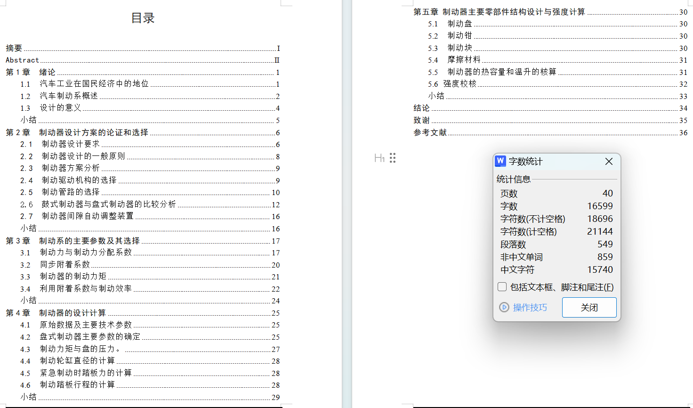The image size is (693, 408).
Task: Open entry 1.2 汽车制动系概述
Action: point(150,96)
